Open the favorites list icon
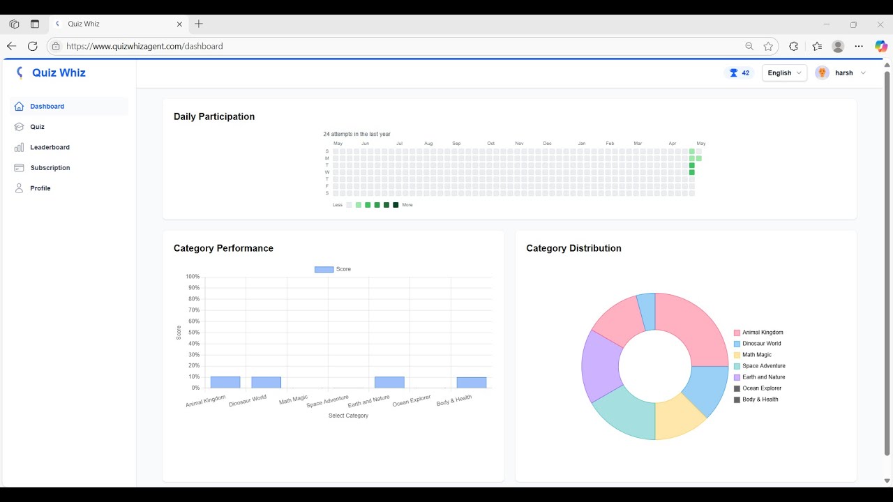The width and height of the screenshot is (893, 502). (817, 46)
